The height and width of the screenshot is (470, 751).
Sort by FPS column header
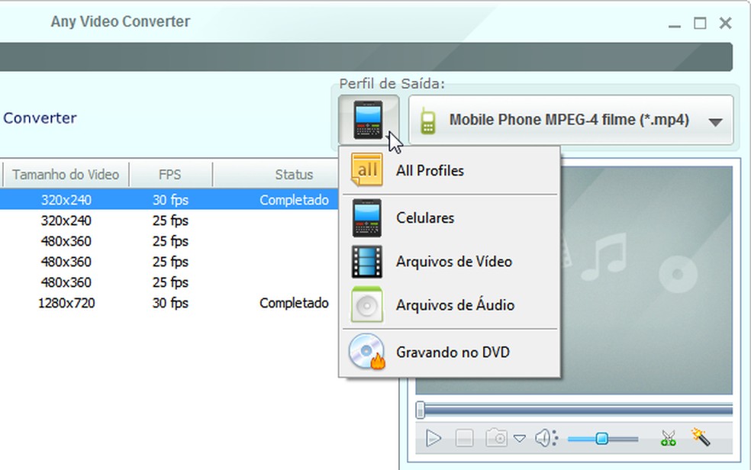pyautogui.click(x=170, y=174)
